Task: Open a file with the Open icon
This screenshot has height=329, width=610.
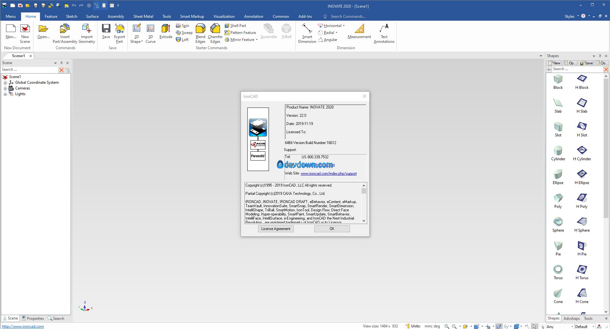Action: click(44, 31)
